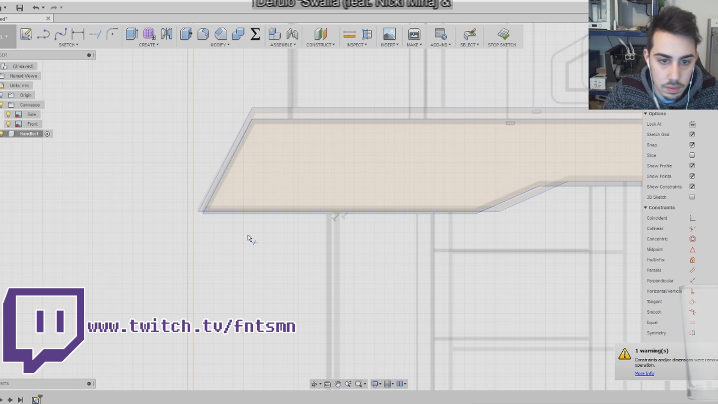Click the Insert image icon
The width and height of the screenshot is (718, 404).
click(389, 34)
